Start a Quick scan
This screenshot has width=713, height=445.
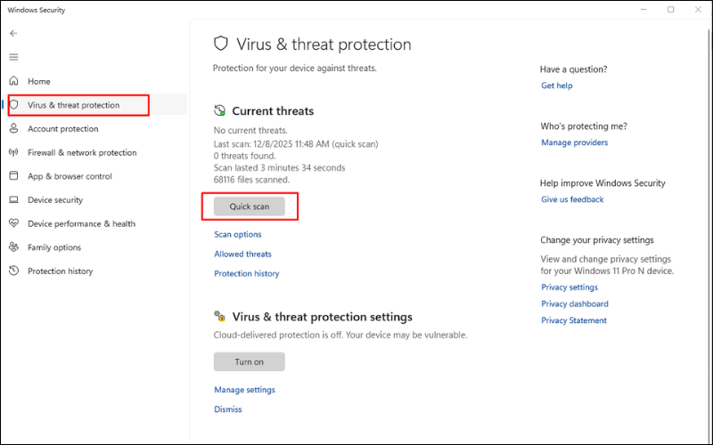pyautogui.click(x=249, y=206)
